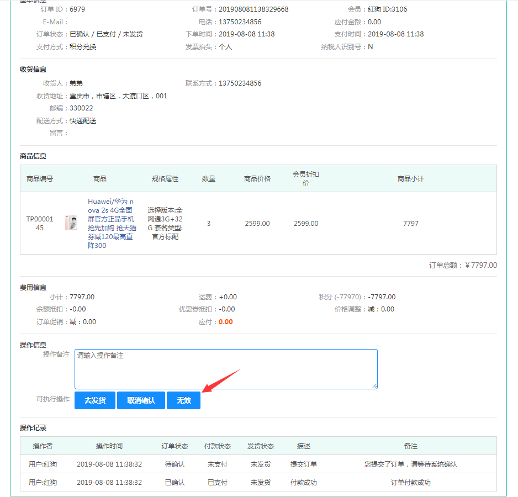Viewport: 518px width, 497px height.
Task: Click the 收货地址 重庆市 address text
Action: pos(118,96)
